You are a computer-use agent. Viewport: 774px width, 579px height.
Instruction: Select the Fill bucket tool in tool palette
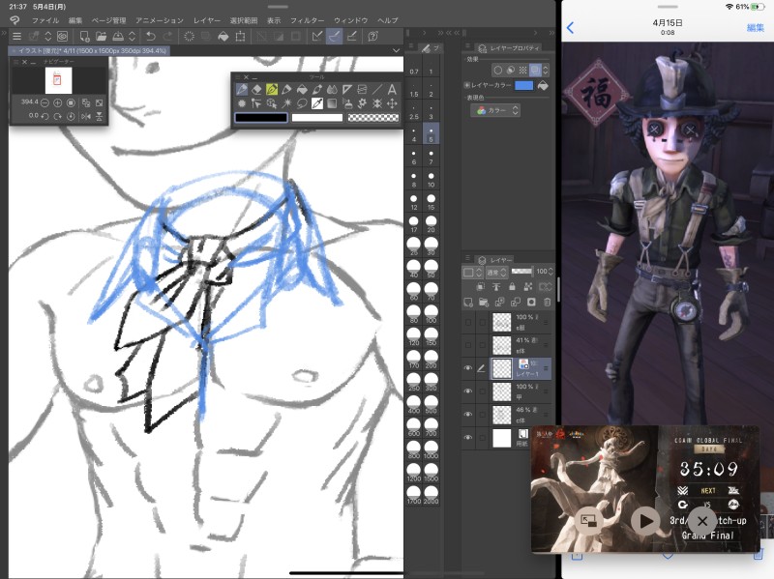coord(302,89)
